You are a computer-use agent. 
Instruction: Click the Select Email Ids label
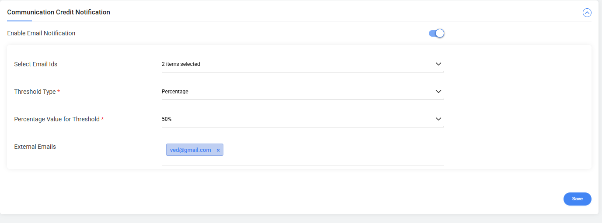(x=36, y=64)
